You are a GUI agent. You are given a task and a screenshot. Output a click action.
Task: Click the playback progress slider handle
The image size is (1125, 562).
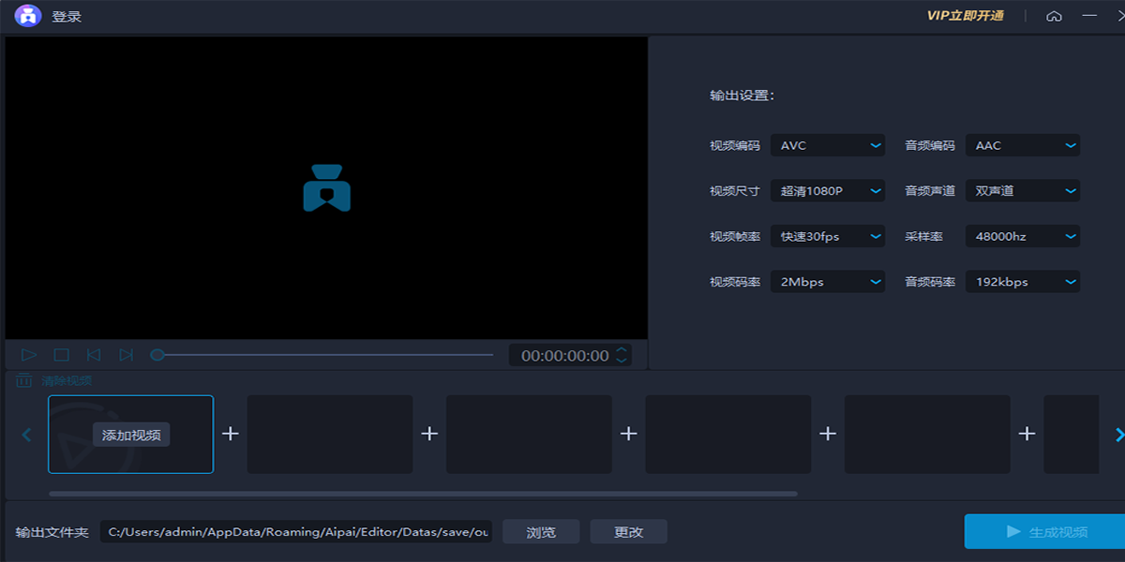pyautogui.click(x=157, y=355)
